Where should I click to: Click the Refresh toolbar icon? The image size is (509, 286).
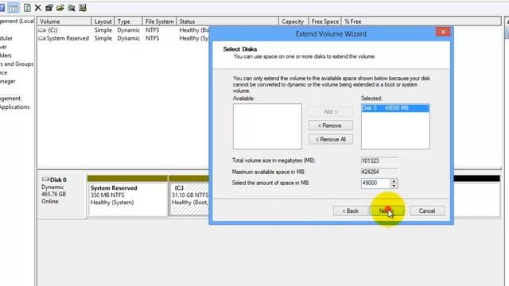coord(27,8)
